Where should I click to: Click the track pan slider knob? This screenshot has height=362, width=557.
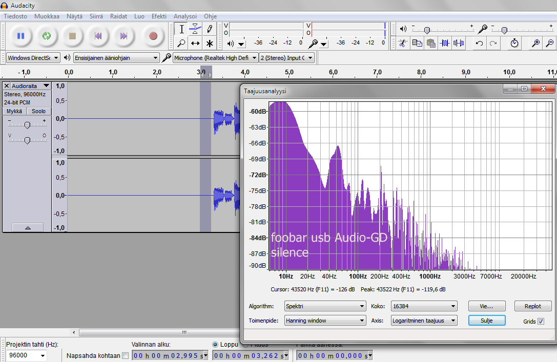coord(27,140)
